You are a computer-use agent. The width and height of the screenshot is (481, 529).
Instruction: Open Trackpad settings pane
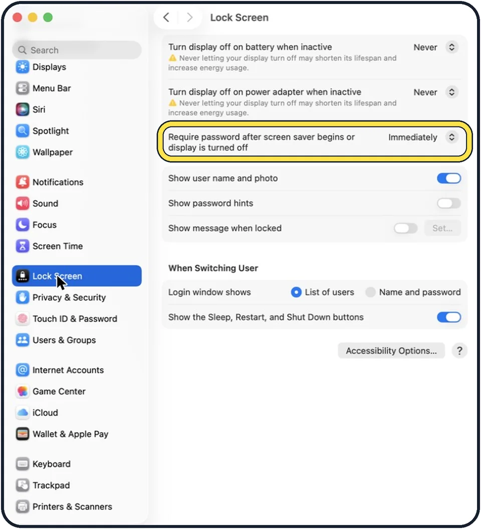tap(77, 485)
